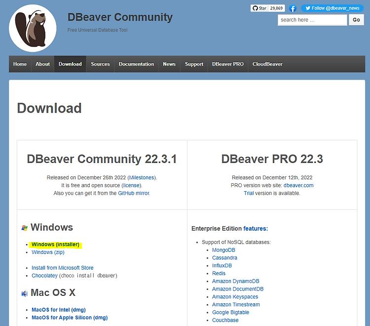Open the Milestones link
This screenshot has height=326, width=370.
[142, 178]
